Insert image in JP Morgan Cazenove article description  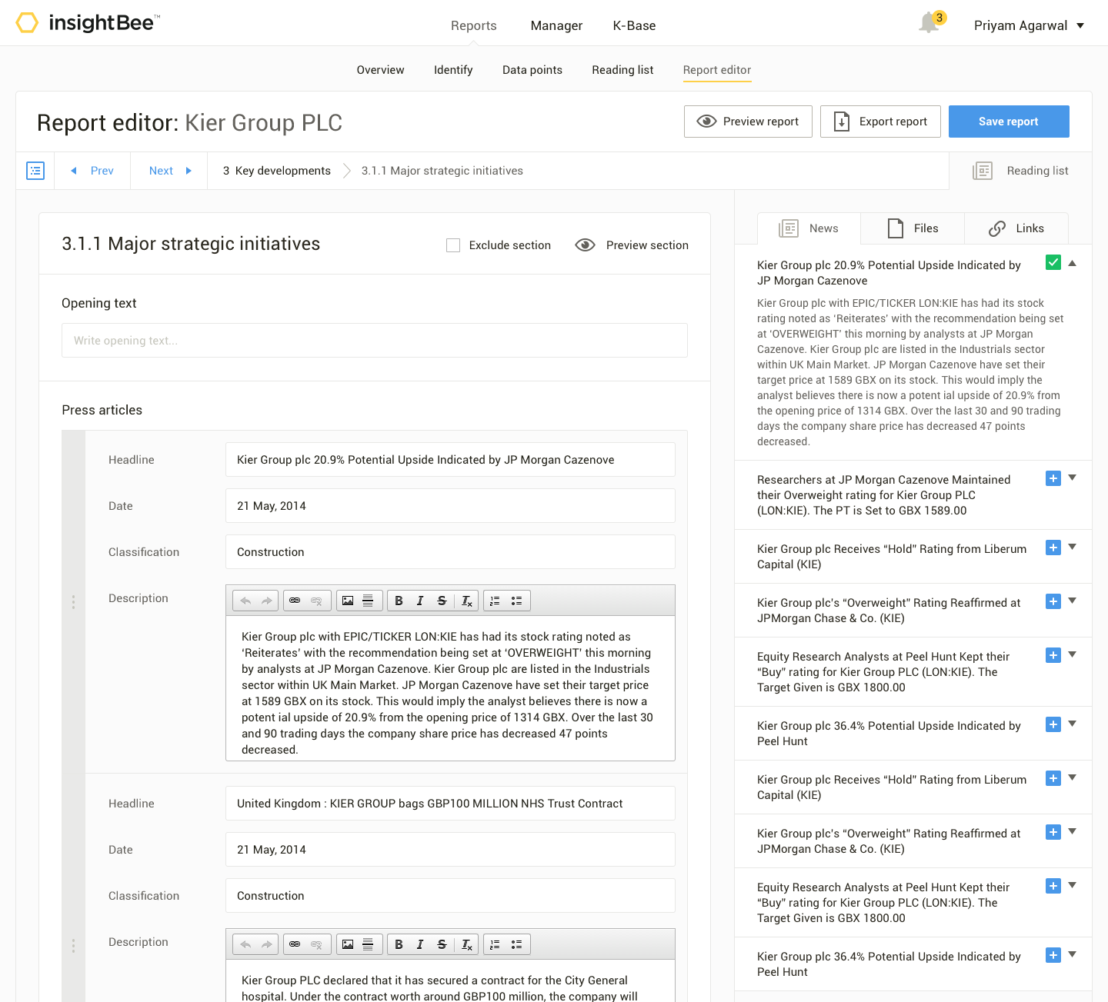348,601
